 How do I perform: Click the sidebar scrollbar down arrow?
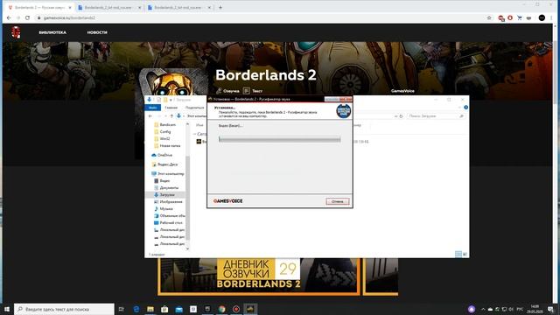(x=187, y=248)
